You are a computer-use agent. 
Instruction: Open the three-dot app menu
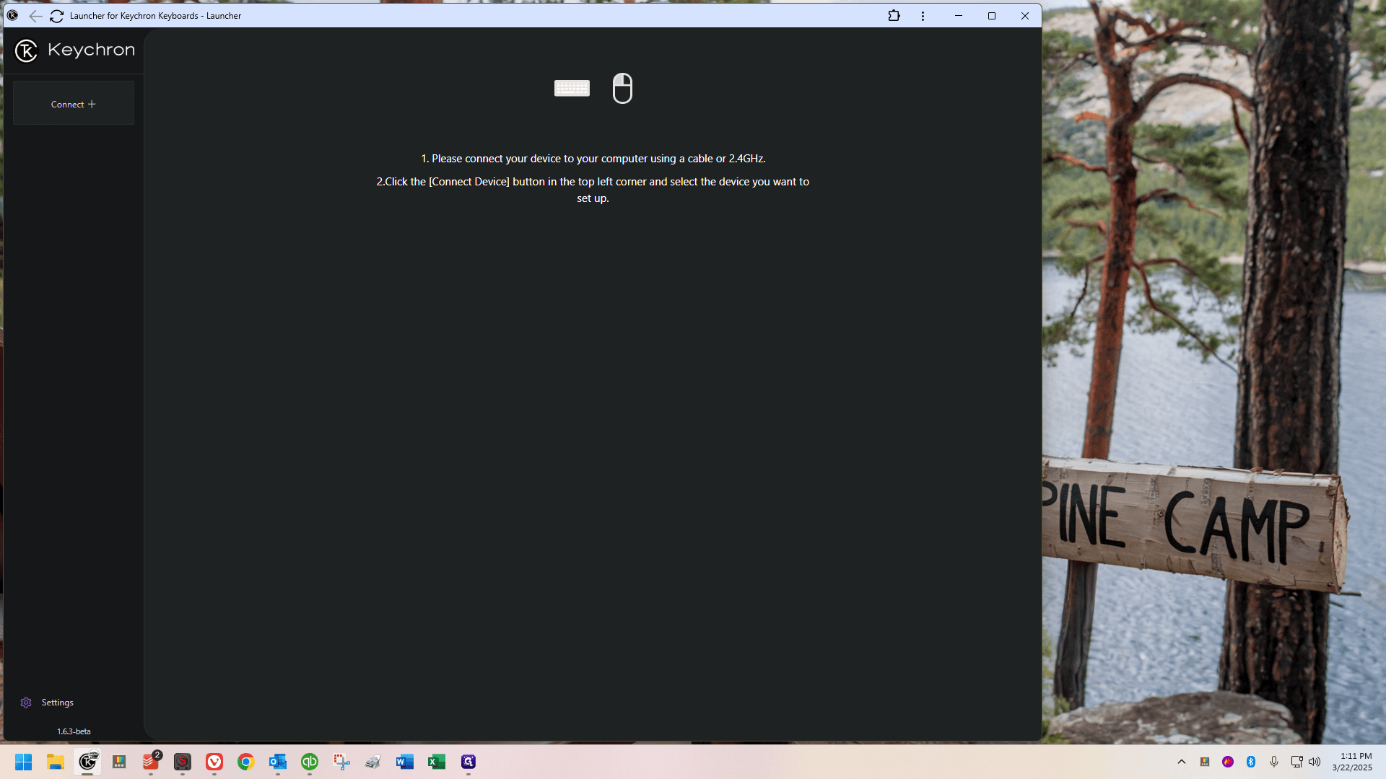pos(923,16)
